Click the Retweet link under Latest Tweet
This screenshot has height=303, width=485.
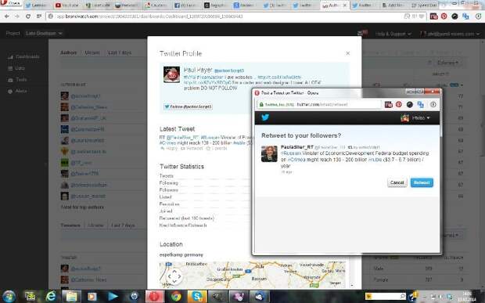(x=192, y=149)
